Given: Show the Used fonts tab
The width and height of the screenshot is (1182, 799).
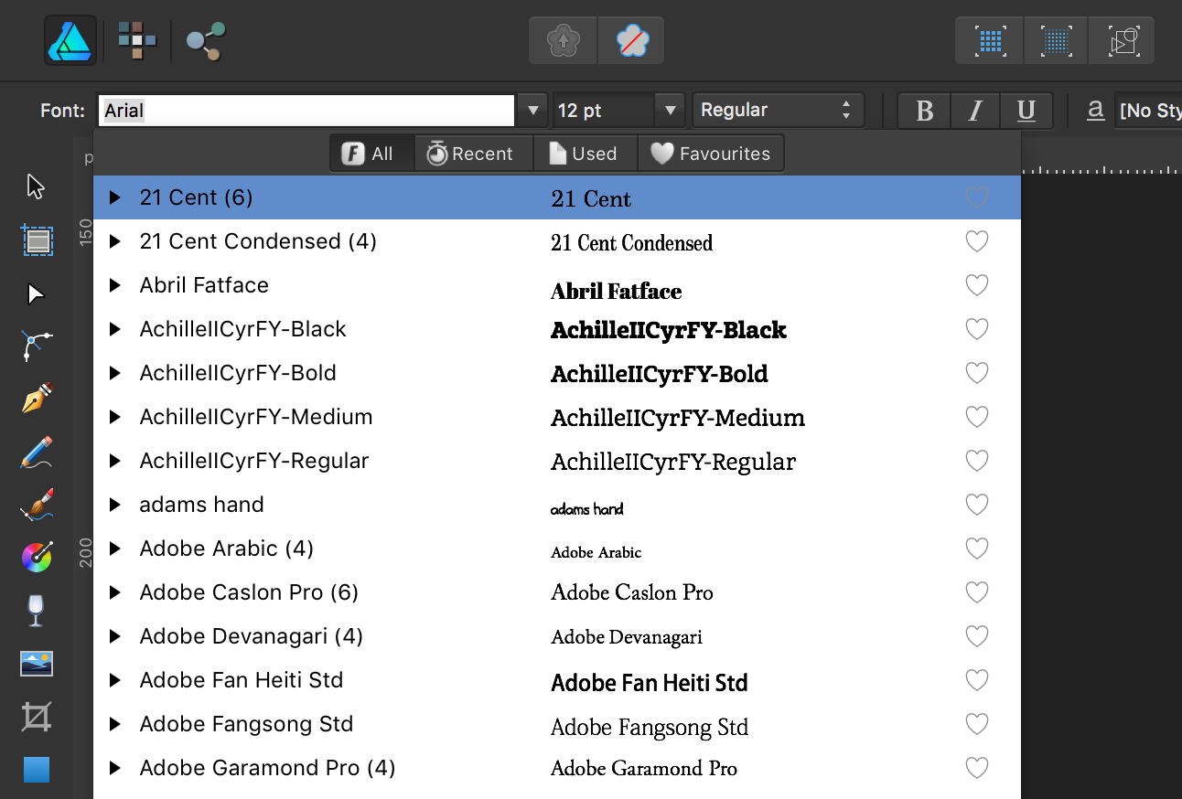Looking at the screenshot, I should coord(586,154).
